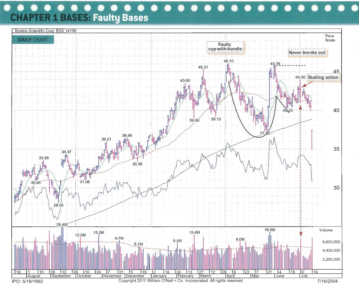Click the 46.10 peak price label

tap(228, 61)
